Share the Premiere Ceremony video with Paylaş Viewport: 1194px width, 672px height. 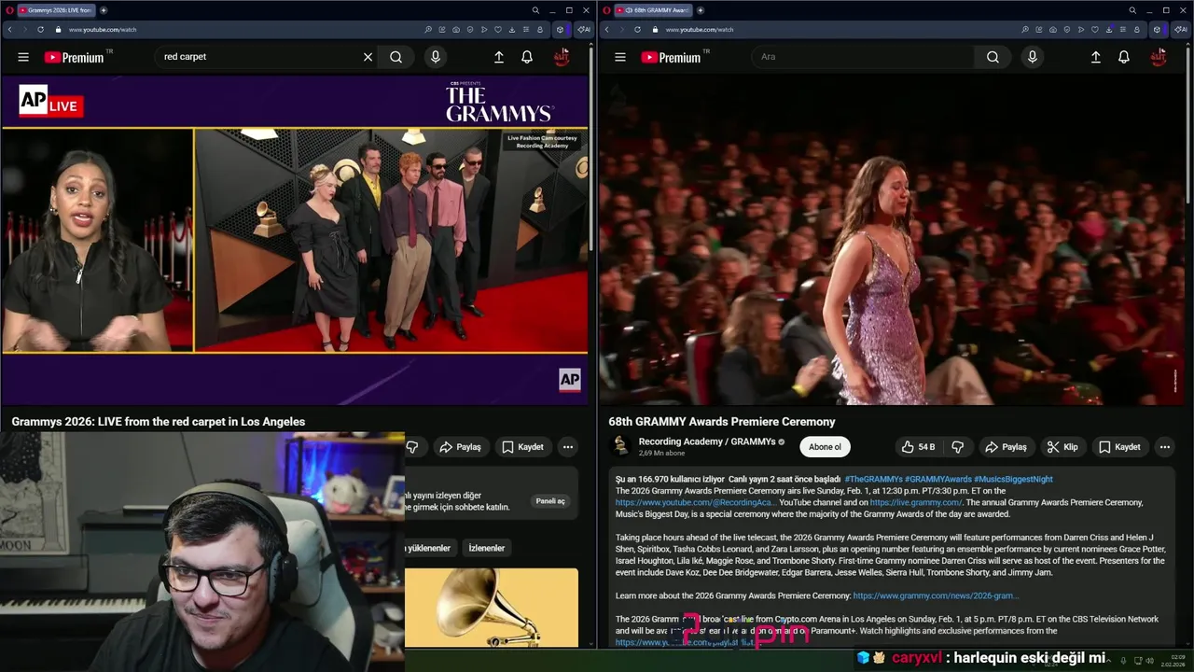1006,447
